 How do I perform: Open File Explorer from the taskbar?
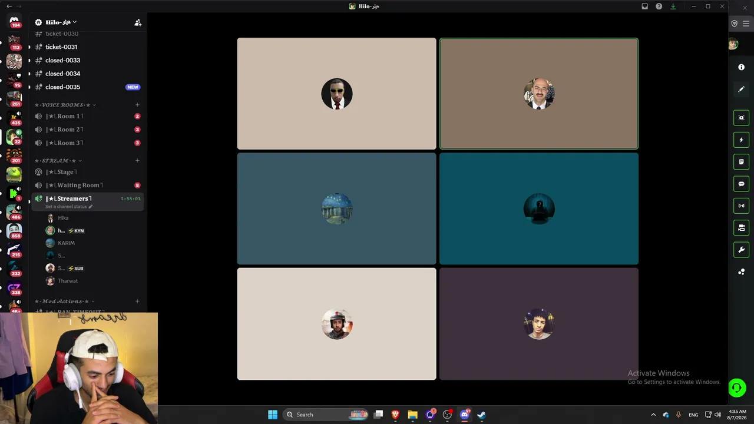[x=412, y=415]
